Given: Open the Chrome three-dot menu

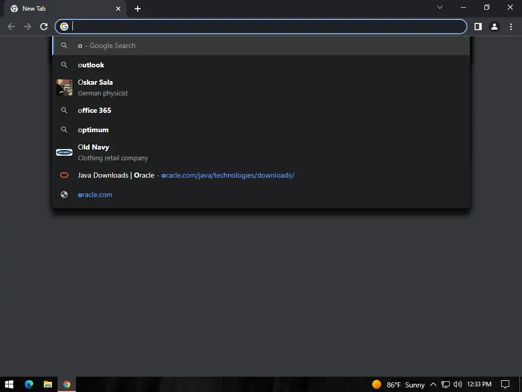Looking at the screenshot, I should point(511,27).
